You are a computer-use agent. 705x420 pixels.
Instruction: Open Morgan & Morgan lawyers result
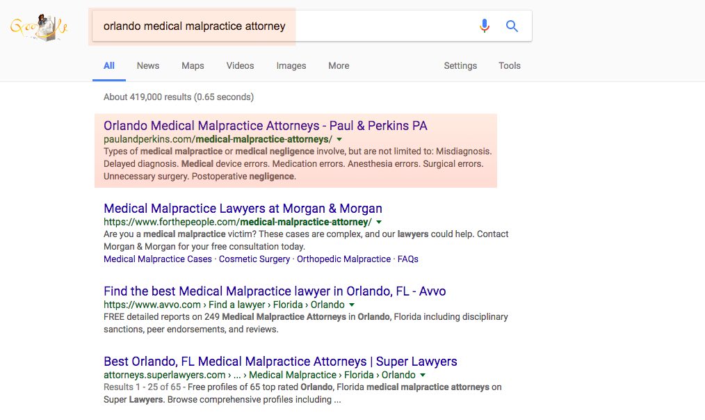tap(243, 208)
